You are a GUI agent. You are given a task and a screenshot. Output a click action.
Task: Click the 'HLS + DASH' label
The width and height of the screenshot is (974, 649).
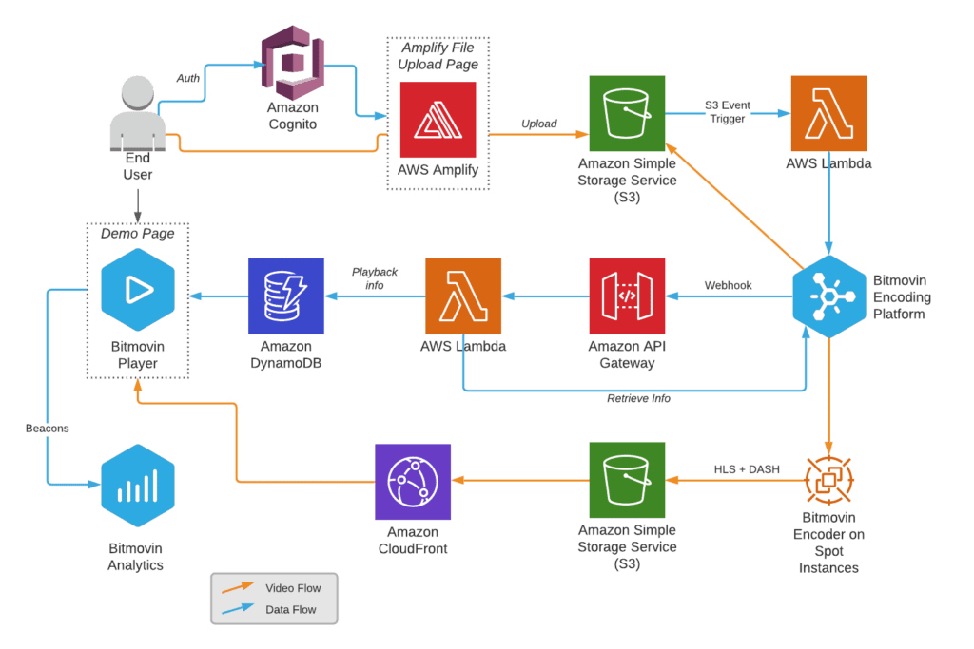(746, 469)
